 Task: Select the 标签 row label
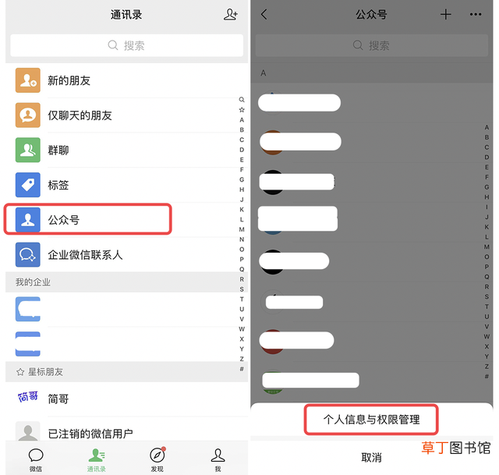(58, 186)
